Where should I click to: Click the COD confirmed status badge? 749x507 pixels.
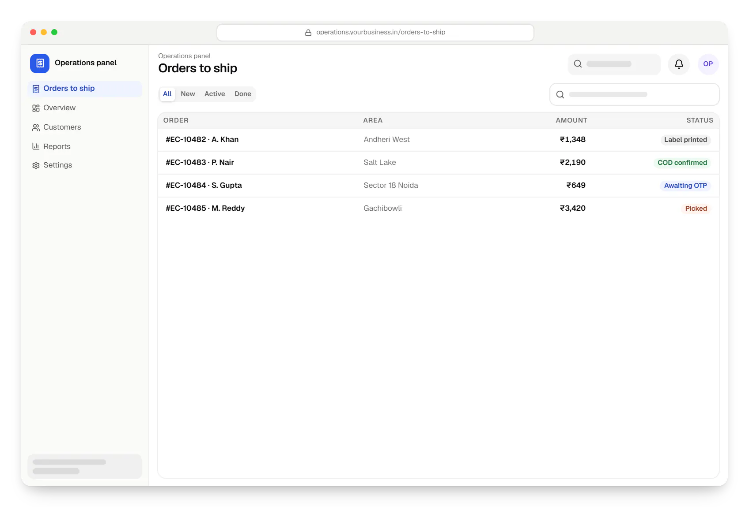[682, 163]
